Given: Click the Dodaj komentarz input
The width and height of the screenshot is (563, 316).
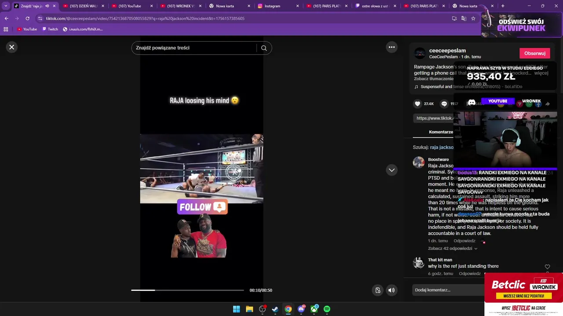Looking at the screenshot, I should [x=449, y=290].
